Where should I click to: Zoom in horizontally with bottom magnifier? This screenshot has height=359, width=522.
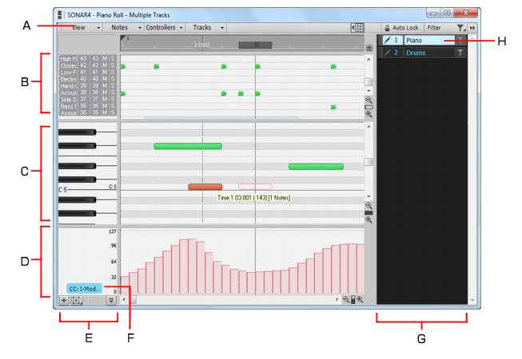point(361,299)
